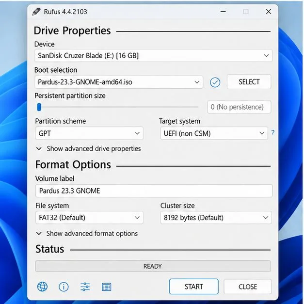Open the About Rufus info icon
The width and height of the screenshot is (304, 304).
click(x=64, y=287)
